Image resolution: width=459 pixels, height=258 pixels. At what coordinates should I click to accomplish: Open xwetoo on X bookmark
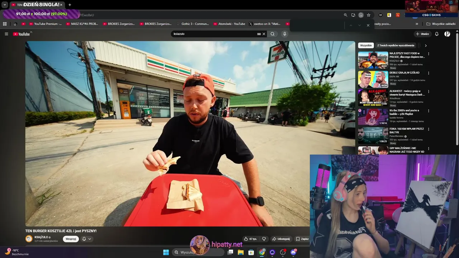tap(265, 24)
